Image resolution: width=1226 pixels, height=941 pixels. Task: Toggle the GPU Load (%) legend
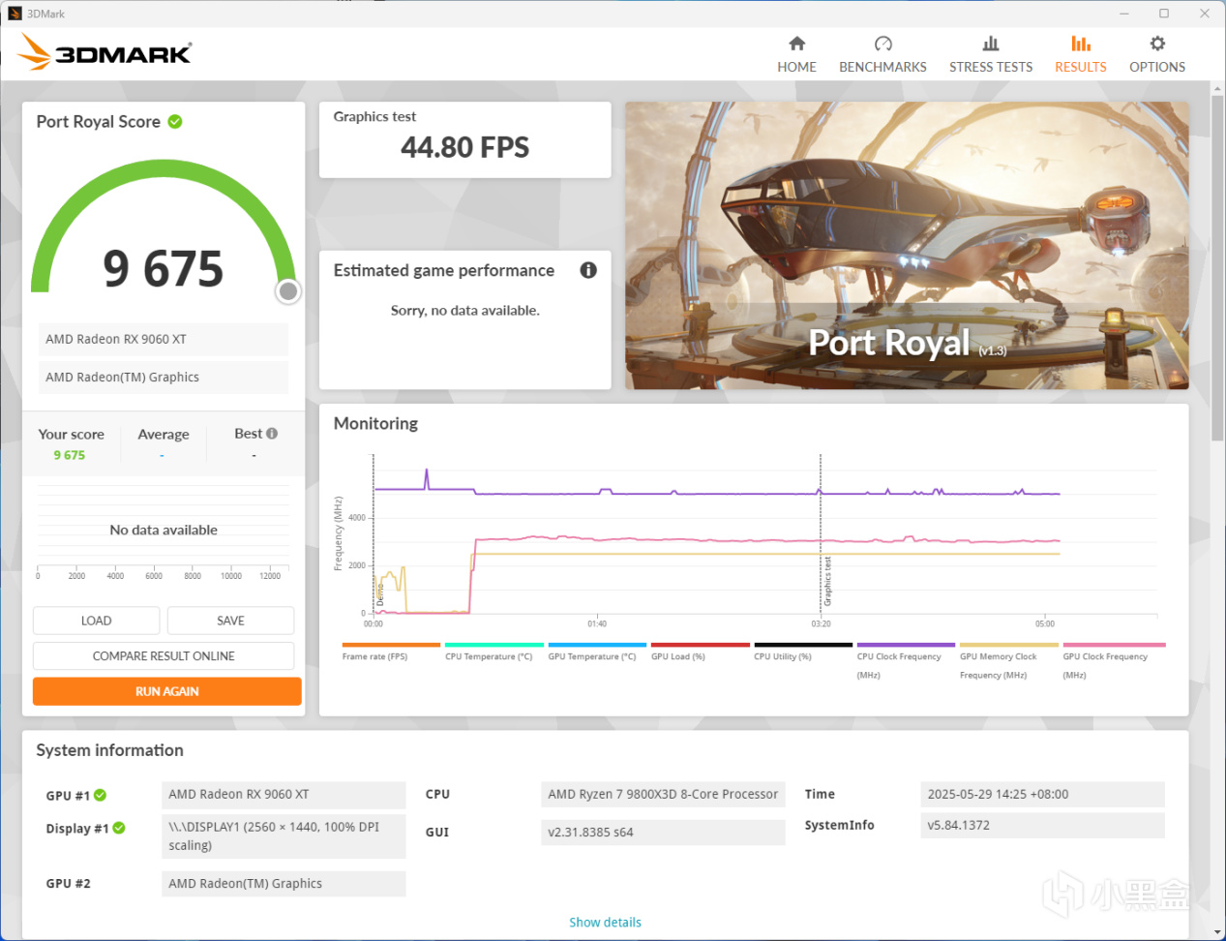(x=700, y=653)
